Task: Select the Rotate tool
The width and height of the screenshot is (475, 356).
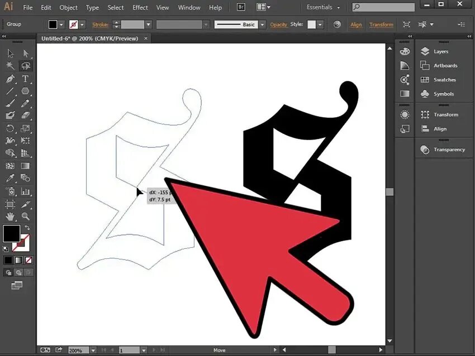Action: pyautogui.click(x=10, y=128)
